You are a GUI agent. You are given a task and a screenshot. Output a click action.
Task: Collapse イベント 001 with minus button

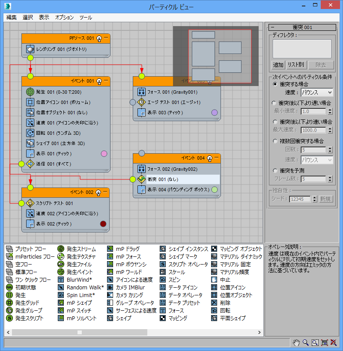[106, 80]
